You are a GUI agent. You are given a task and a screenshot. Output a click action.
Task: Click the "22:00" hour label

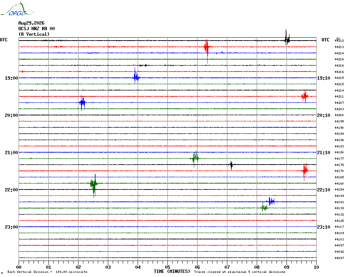[12, 190]
